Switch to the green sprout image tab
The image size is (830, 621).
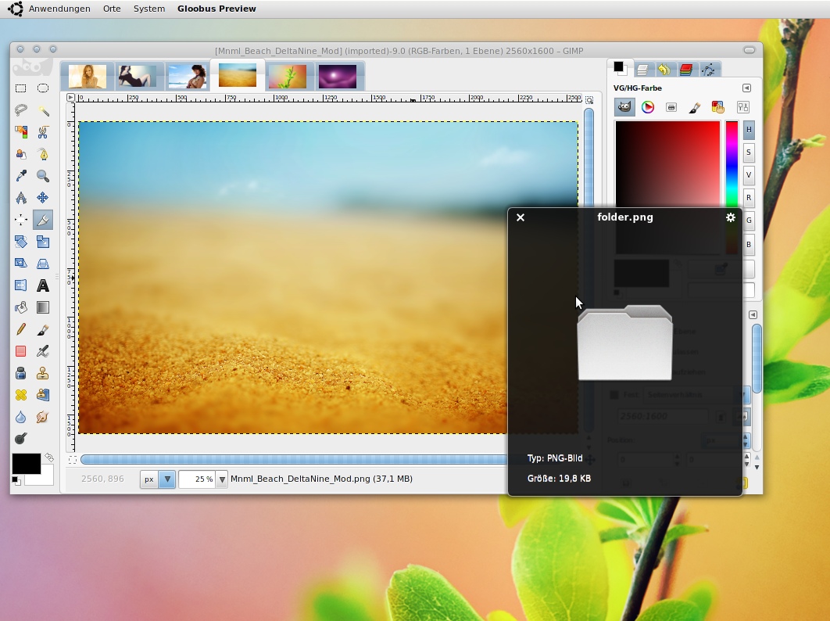[288, 76]
